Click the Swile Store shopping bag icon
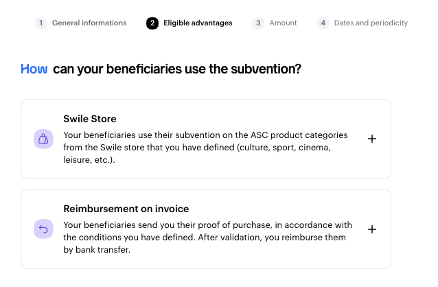The width and height of the screenshot is (438, 287). pyautogui.click(x=43, y=139)
